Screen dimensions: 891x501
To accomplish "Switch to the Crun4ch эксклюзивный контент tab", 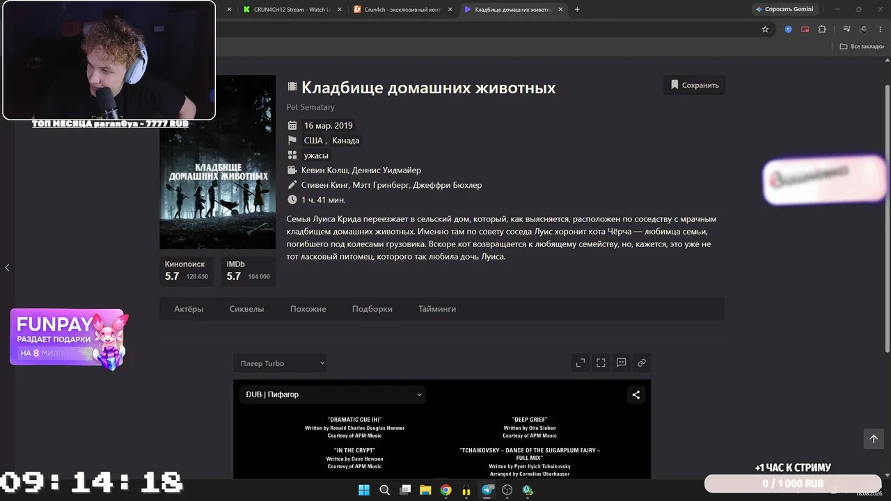I will tap(403, 9).
